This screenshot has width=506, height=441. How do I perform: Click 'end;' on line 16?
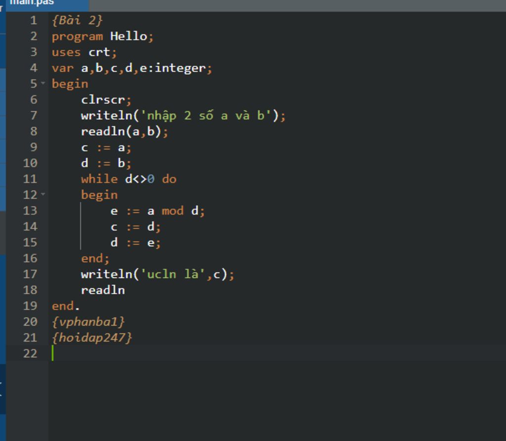pyautogui.click(x=95, y=258)
